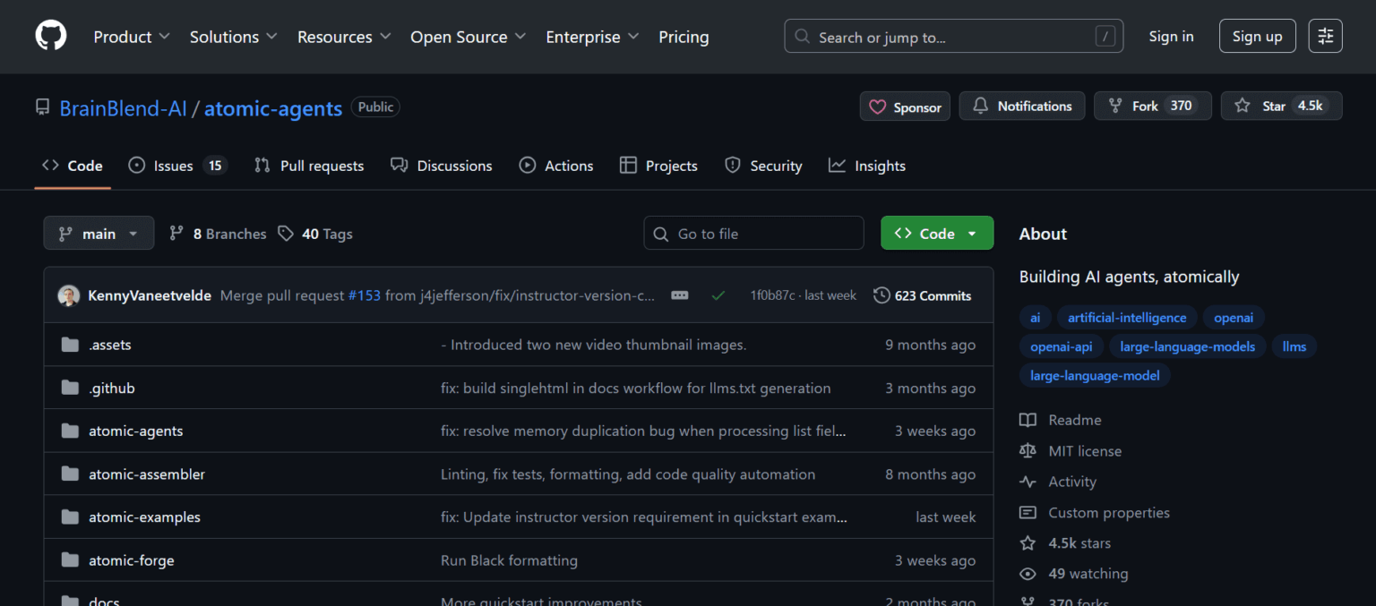1376x606 pixels.
Task: Star the repo using the star icon
Action: coord(1243,106)
